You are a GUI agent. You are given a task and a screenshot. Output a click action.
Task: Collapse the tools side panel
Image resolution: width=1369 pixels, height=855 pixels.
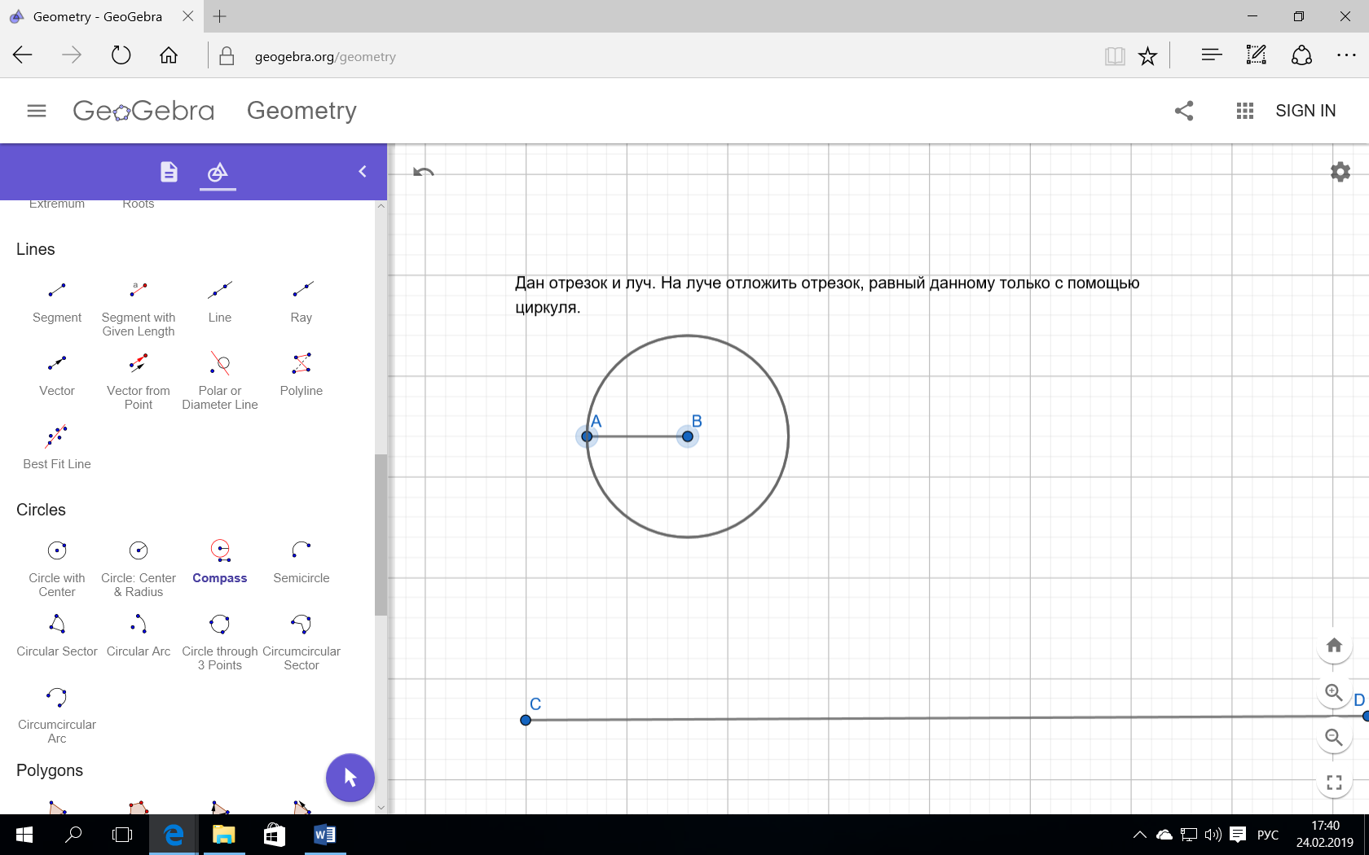click(x=363, y=172)
